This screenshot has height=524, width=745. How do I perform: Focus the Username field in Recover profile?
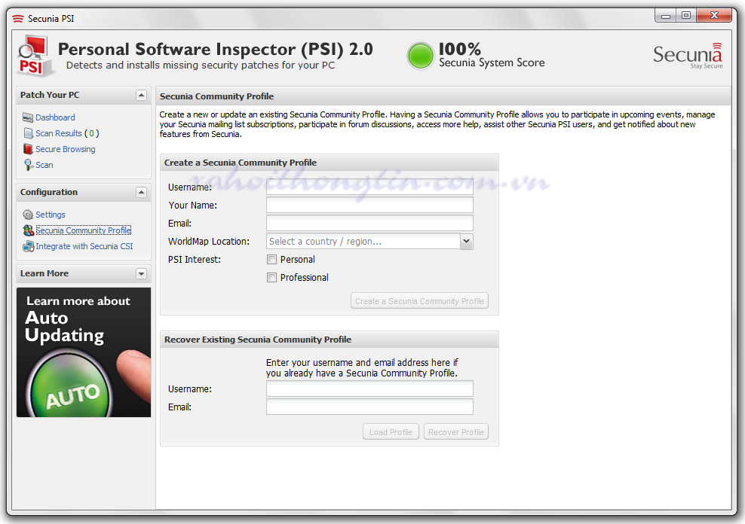pyautogui.click(x=369, y=388)
